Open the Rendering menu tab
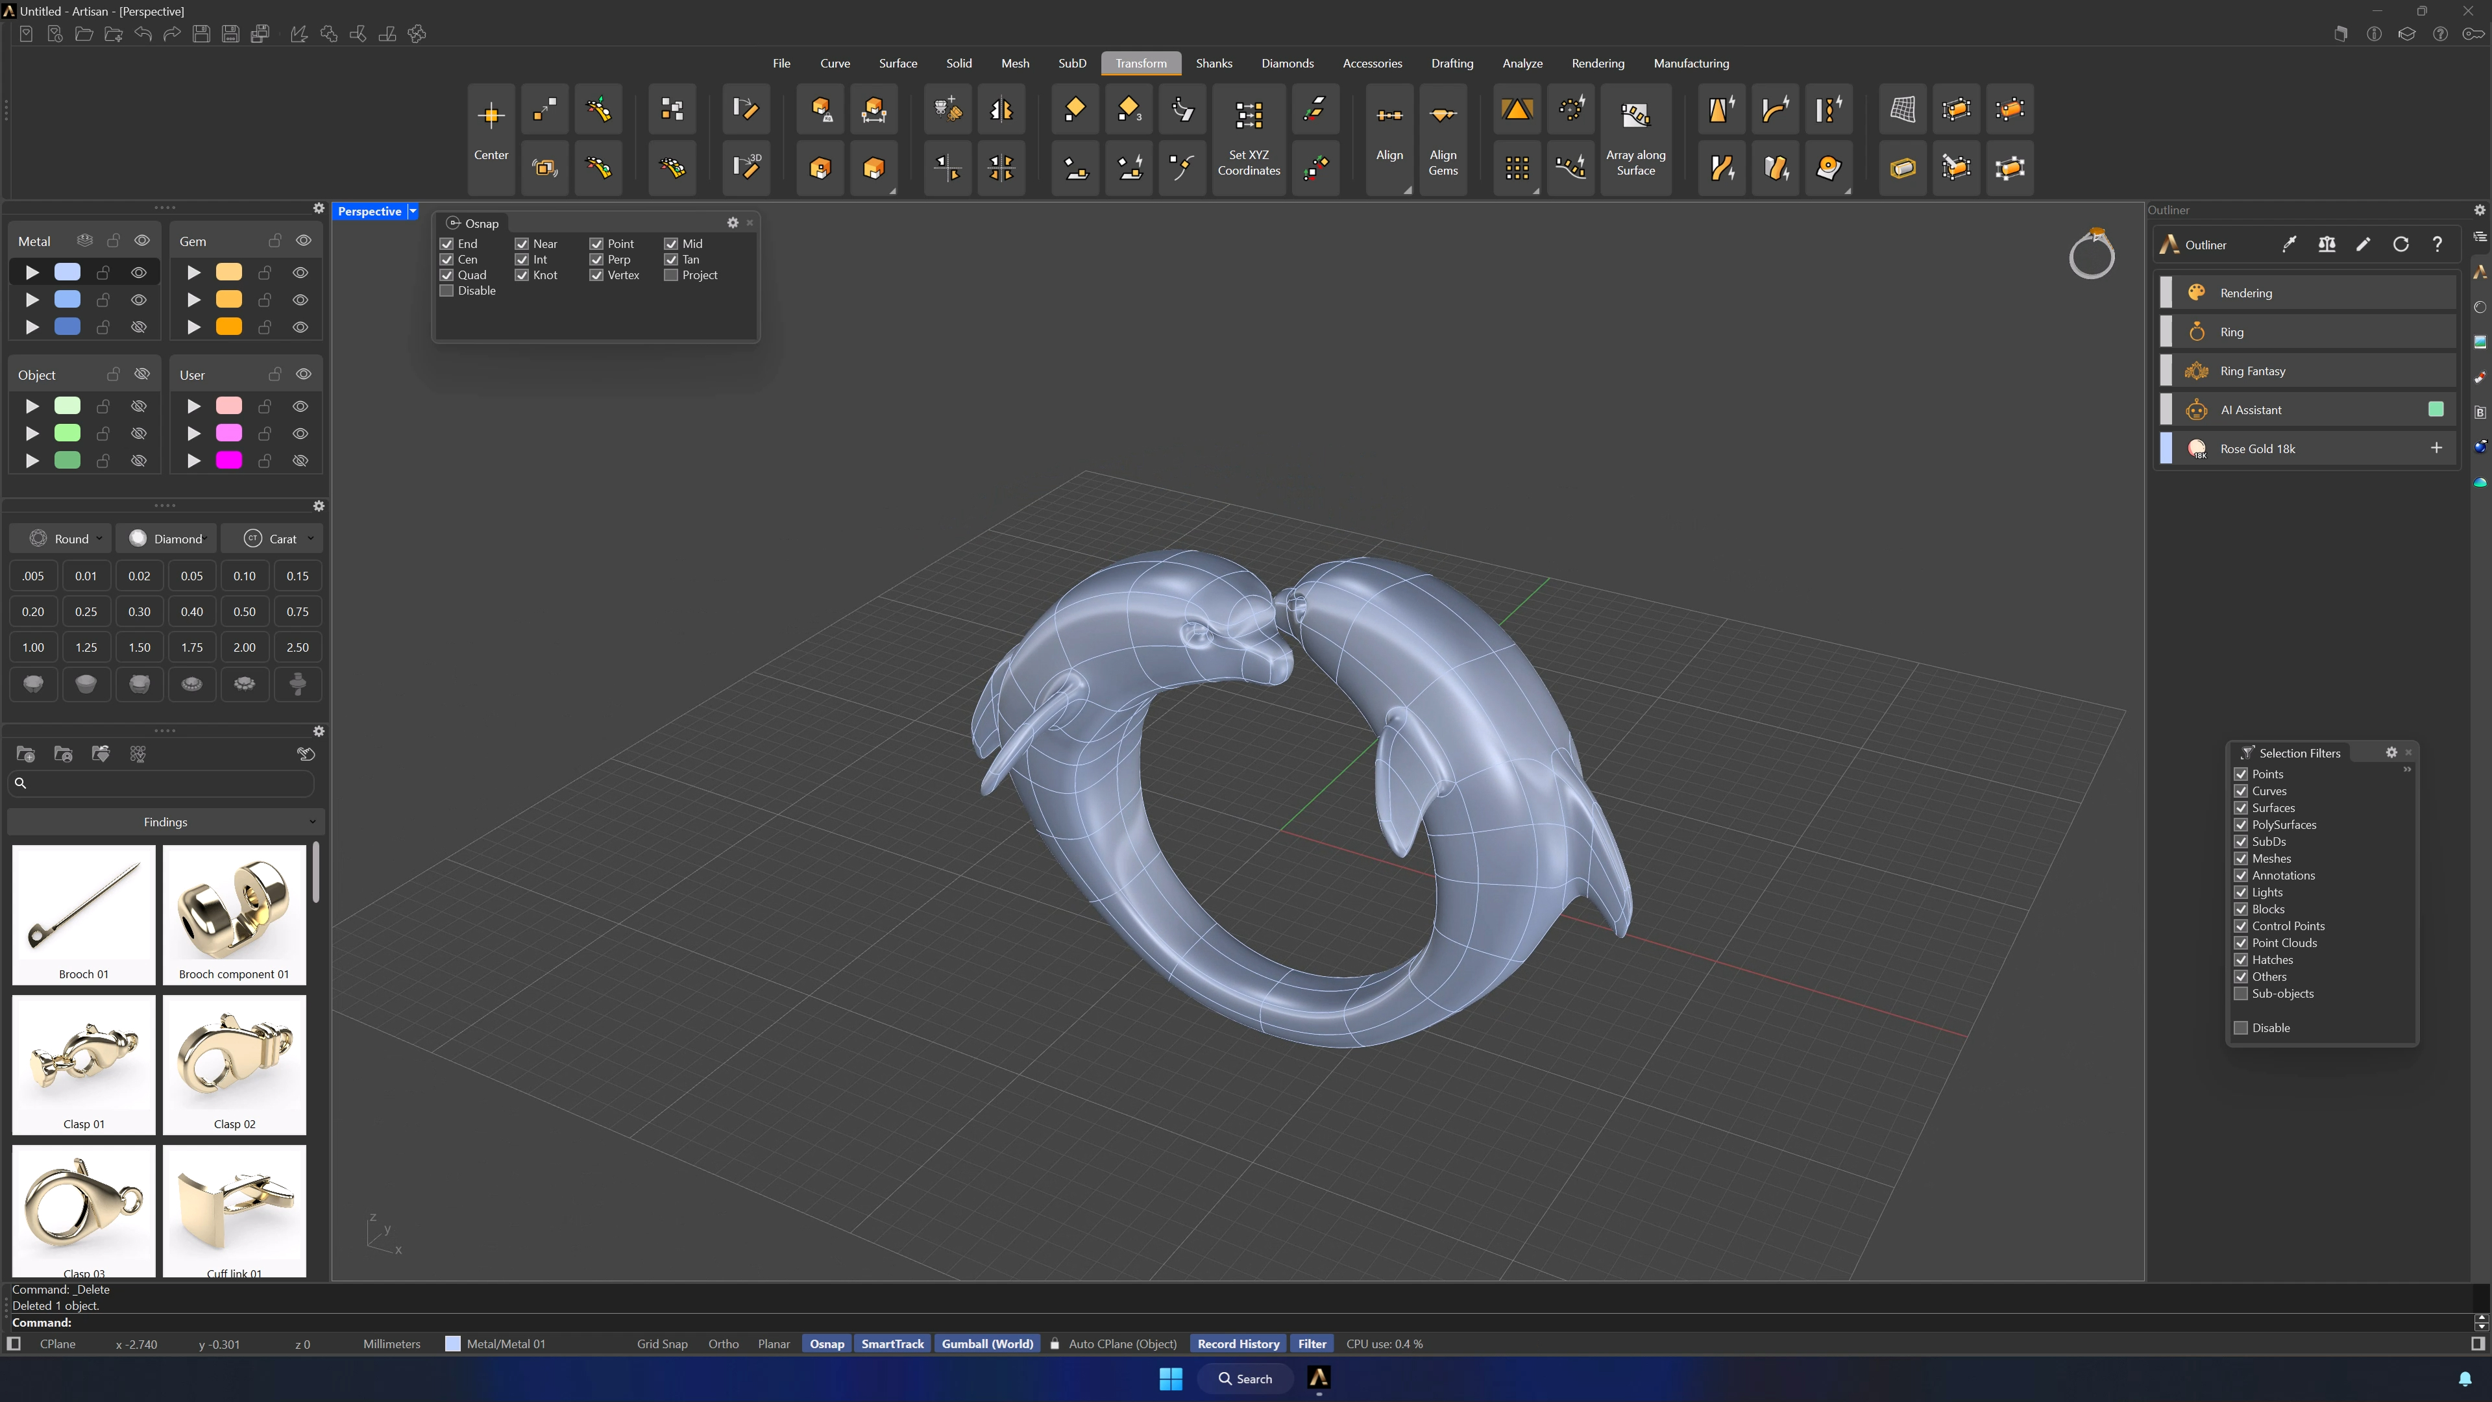Screen dimensions: 2492x1402 (x=1597, y=63)
